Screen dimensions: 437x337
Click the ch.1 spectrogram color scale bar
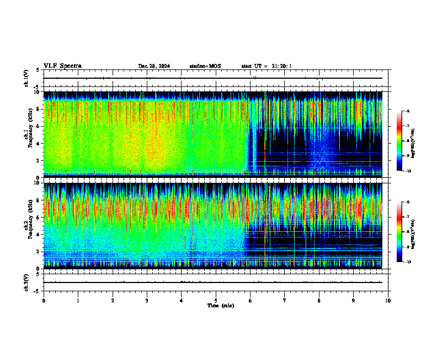pos(399,141)
